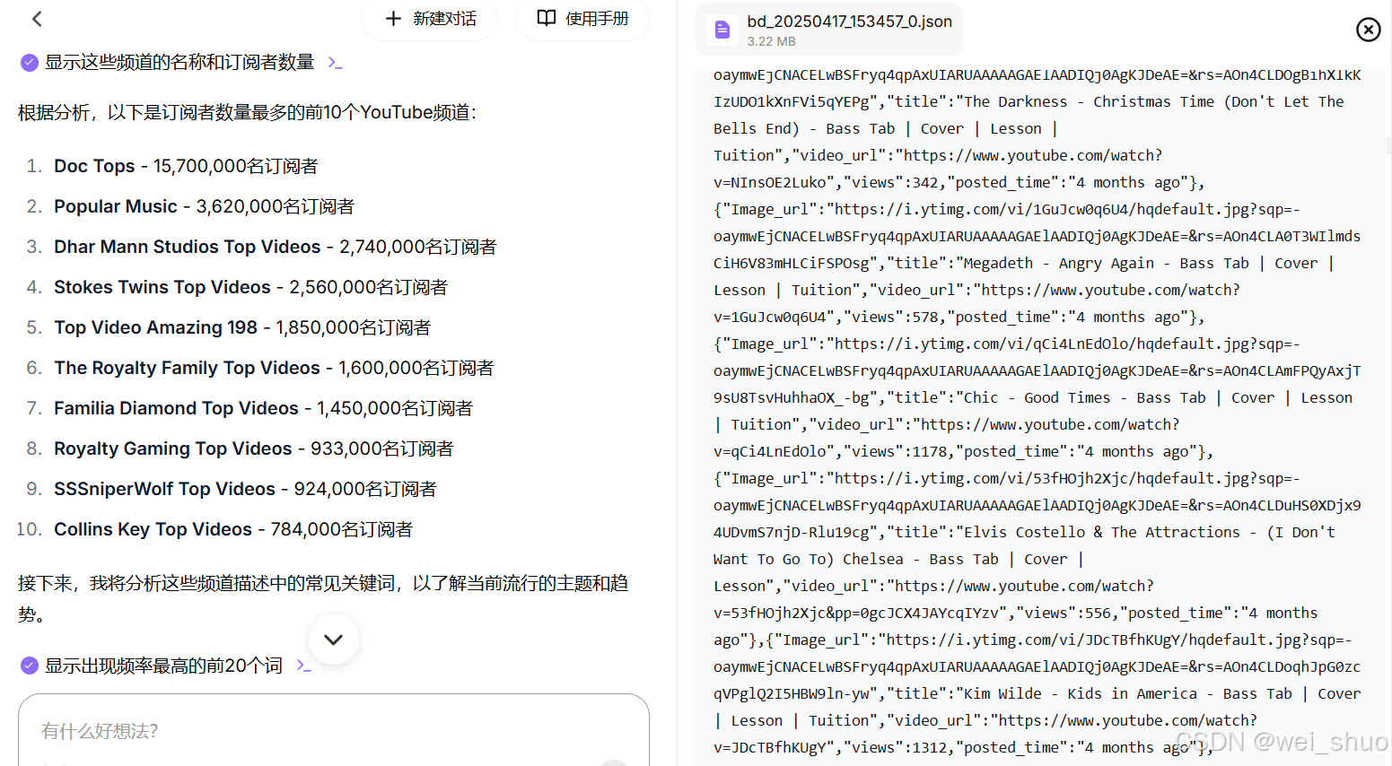The image size is (1392, 766).
Task: Go back using the left arrow
Action: pos(37,18)
